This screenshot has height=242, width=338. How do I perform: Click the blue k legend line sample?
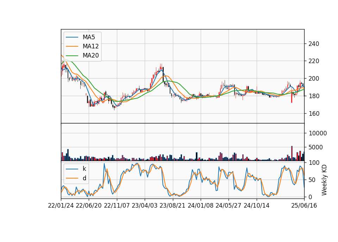point(72,169)
